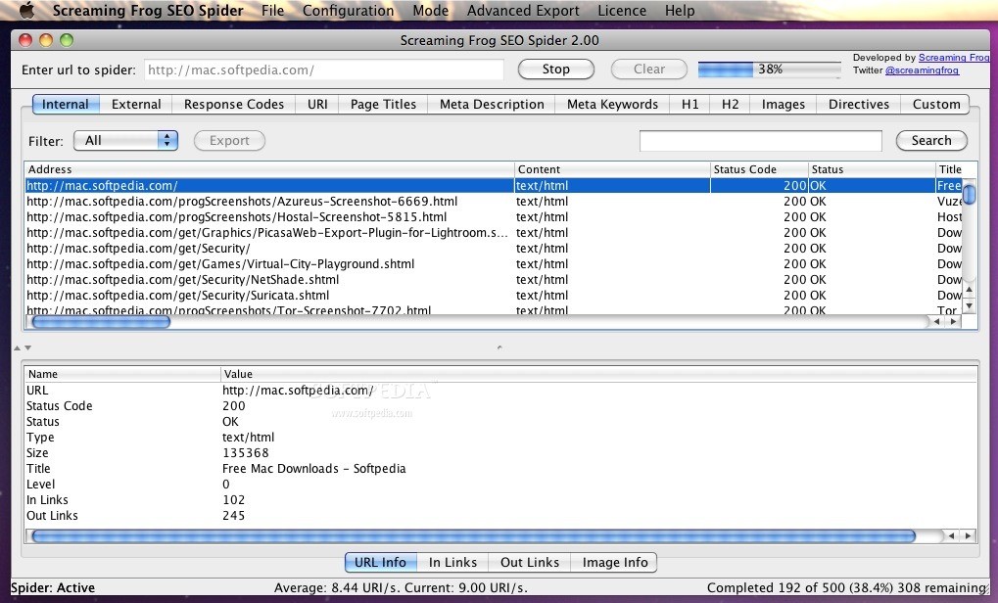This screenshot has width=998, height=603.
Task: Sort by the Content column header
Action: click(612, 169)
